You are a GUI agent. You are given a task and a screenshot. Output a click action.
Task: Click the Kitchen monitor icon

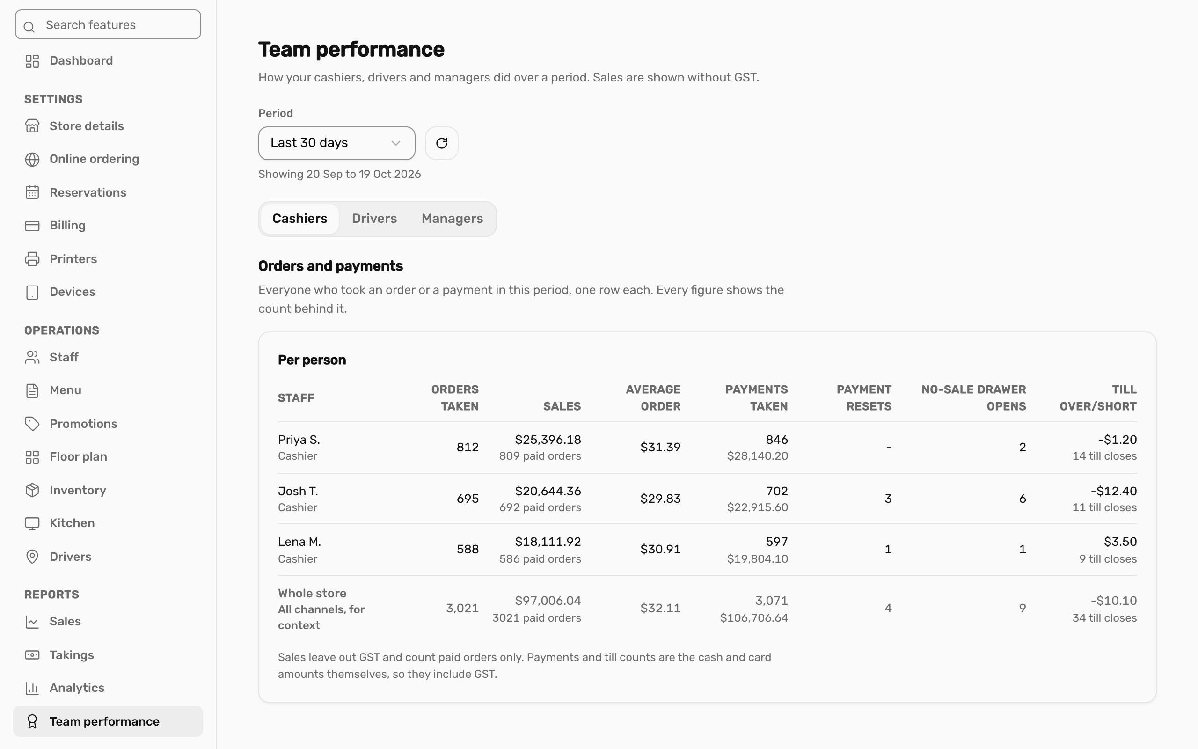pos(32,523)
